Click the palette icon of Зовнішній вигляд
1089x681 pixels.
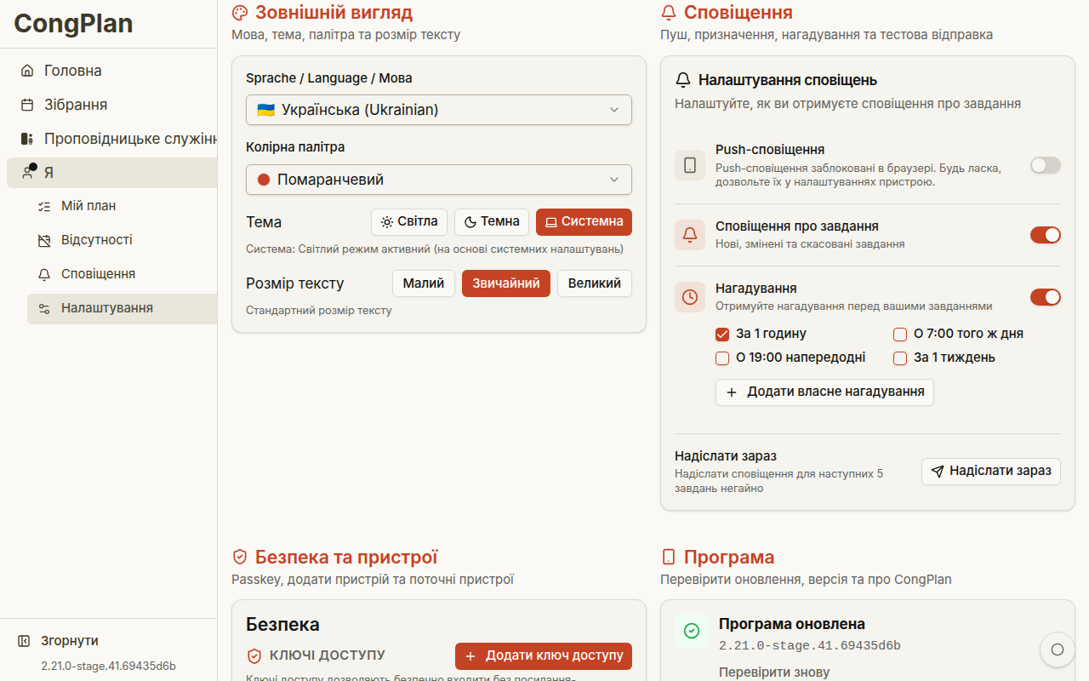click(239, 13)
